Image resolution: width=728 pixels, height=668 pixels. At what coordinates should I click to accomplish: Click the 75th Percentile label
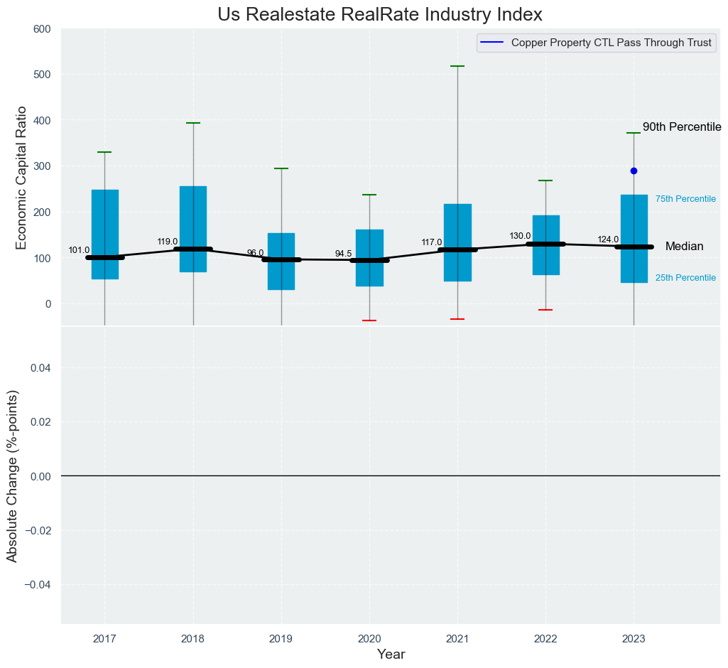tap(685, 199)
